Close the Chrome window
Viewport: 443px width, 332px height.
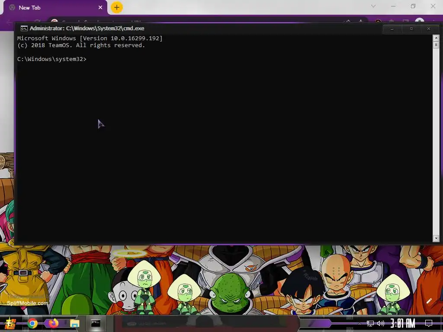tap(433, 6)
